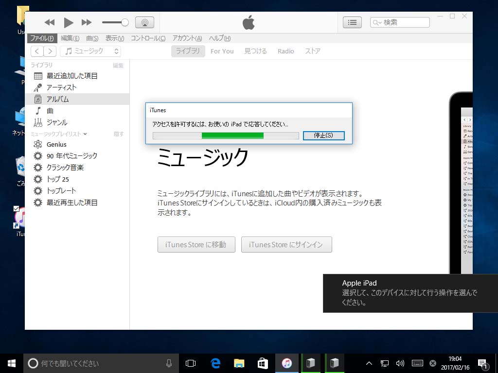This screenshot has width=498, height=373.
Task: Open the Windows Task View
Action: click(191, 363)
